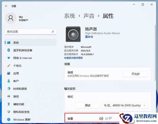The image size is (158, 124).
Task: Click the 不允许 audio button
Action: [136, 74]
